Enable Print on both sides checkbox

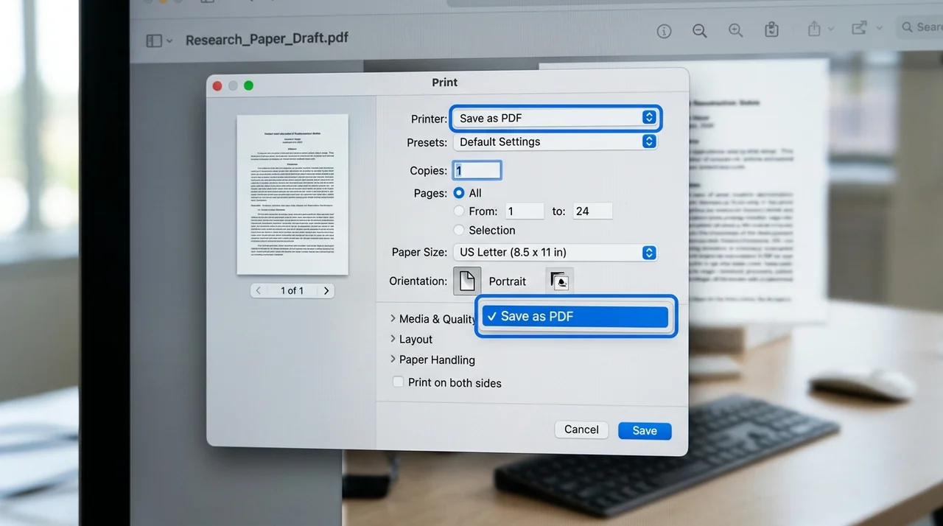pos(398,382)
